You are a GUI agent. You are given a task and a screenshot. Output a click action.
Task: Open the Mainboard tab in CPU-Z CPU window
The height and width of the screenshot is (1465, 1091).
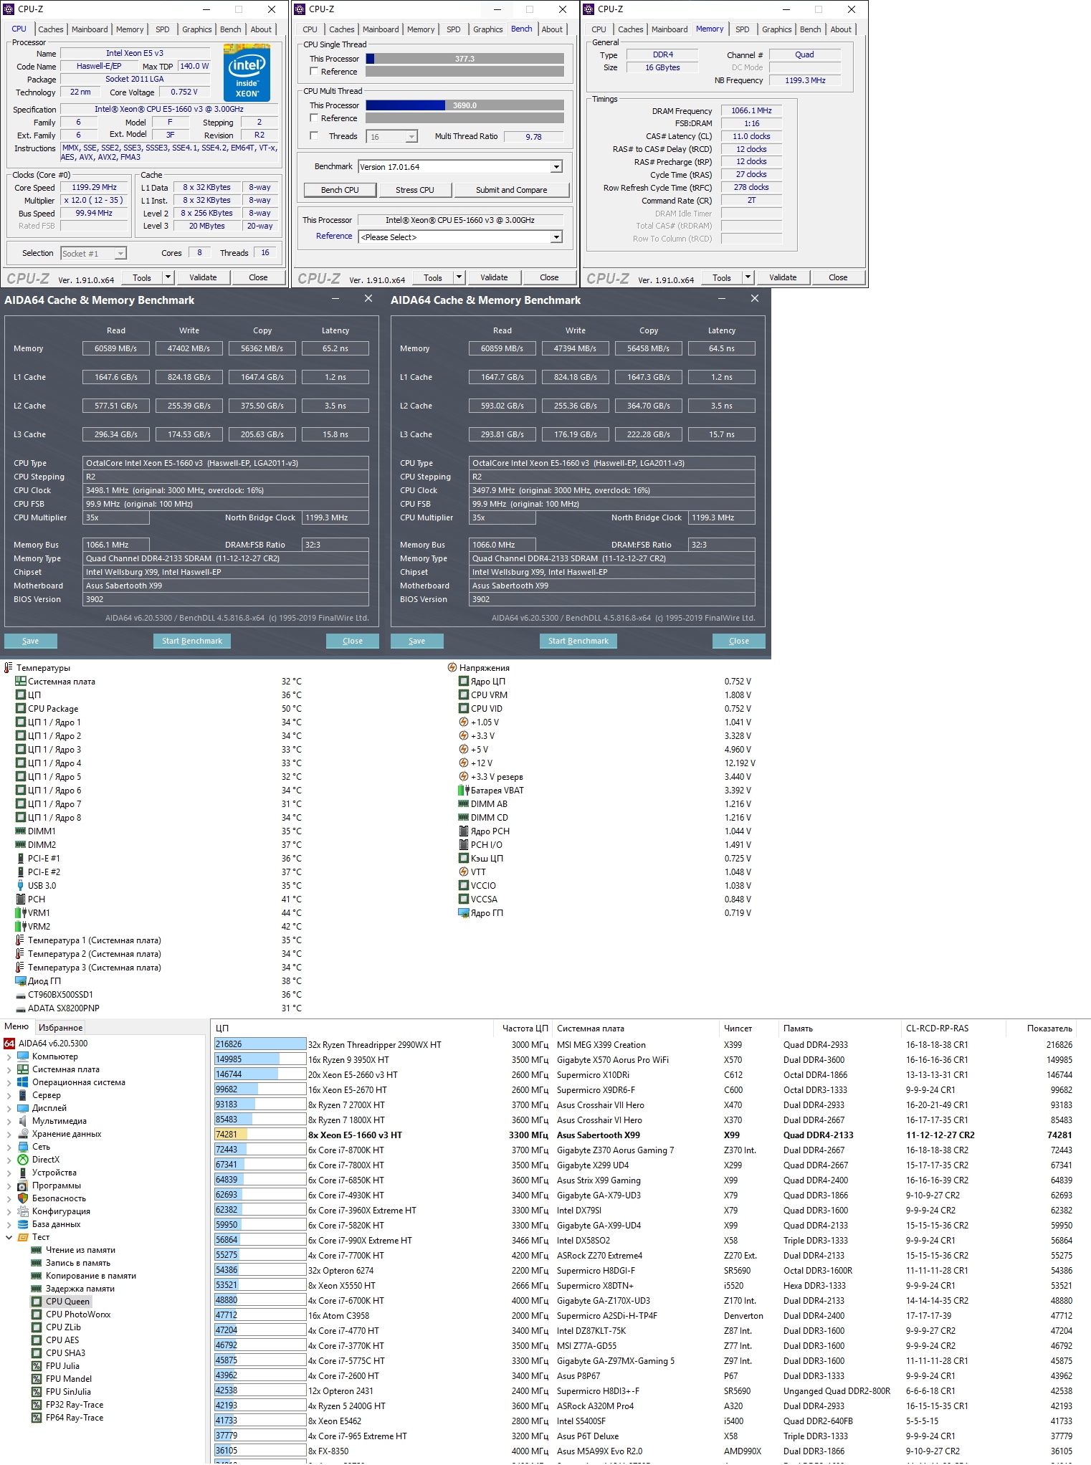[x=90, y=29]
